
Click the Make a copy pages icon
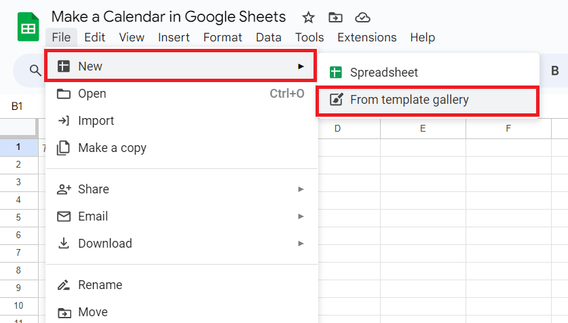tap(63, 148)
